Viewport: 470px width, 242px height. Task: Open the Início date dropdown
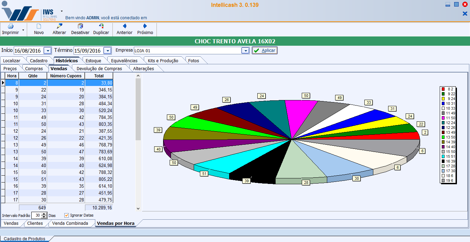[x=47, y=51]
